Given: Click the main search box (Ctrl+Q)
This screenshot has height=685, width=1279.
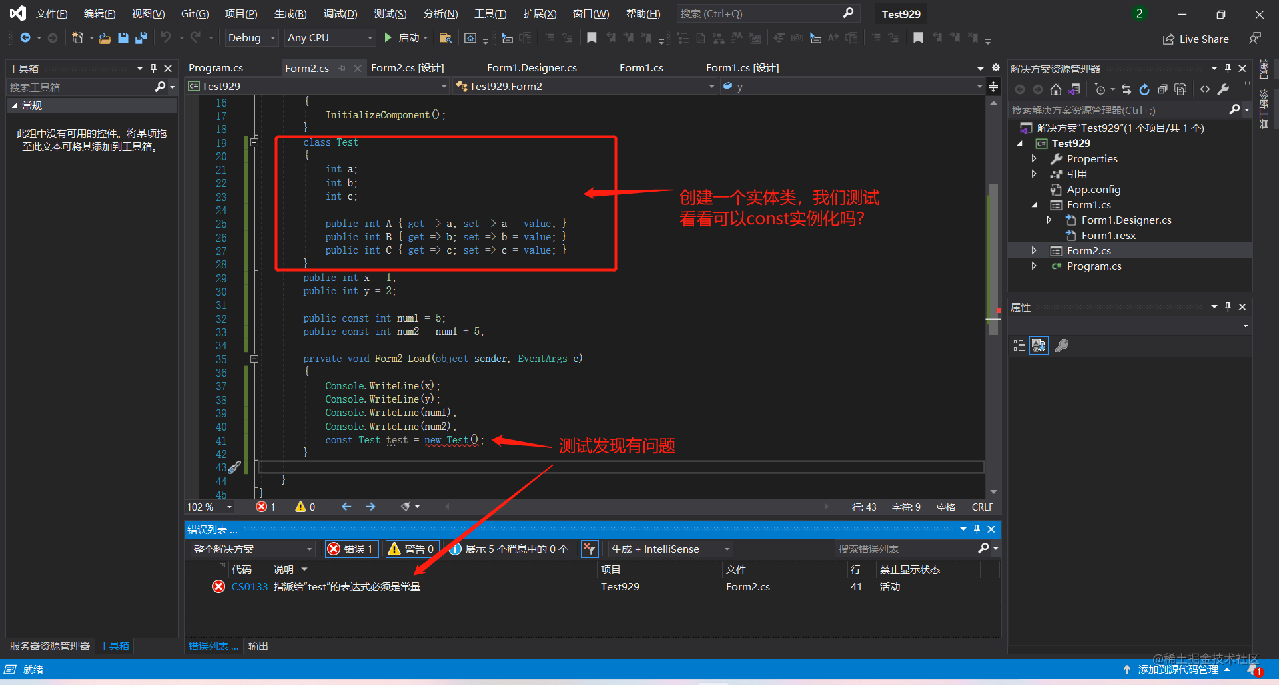Looking at the screenshot, I should 768,13.
